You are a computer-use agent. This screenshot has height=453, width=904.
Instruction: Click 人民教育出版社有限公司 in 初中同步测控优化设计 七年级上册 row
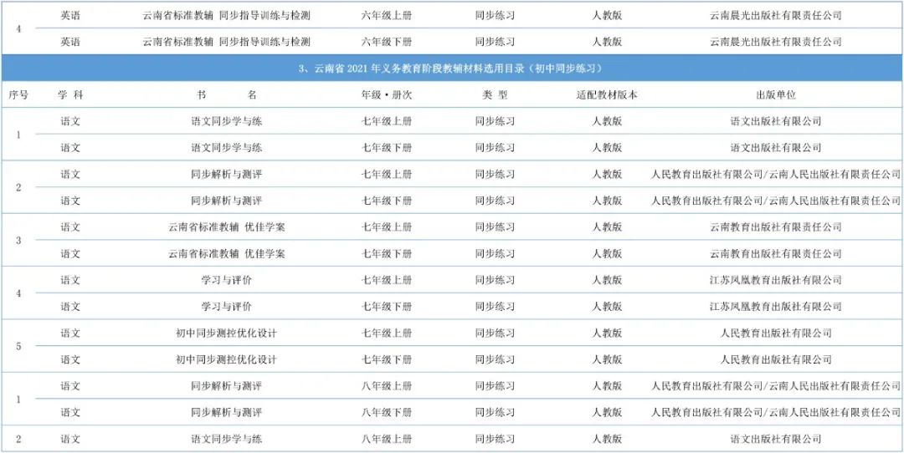point(776,333)
